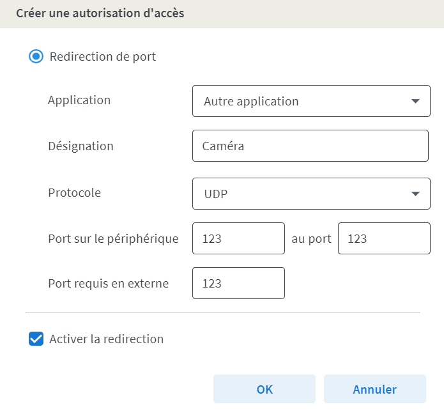Click the Protocole label
This screenshot has width=444, height=416.
point(75,192)
